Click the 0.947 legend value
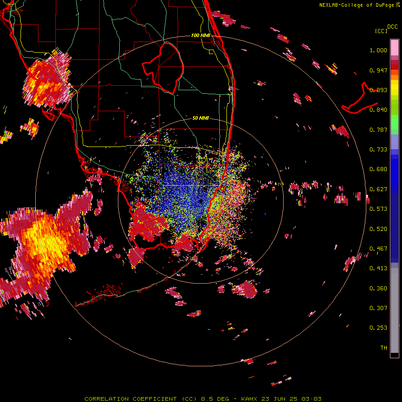 pyautogui.click(x=378, y=70)
